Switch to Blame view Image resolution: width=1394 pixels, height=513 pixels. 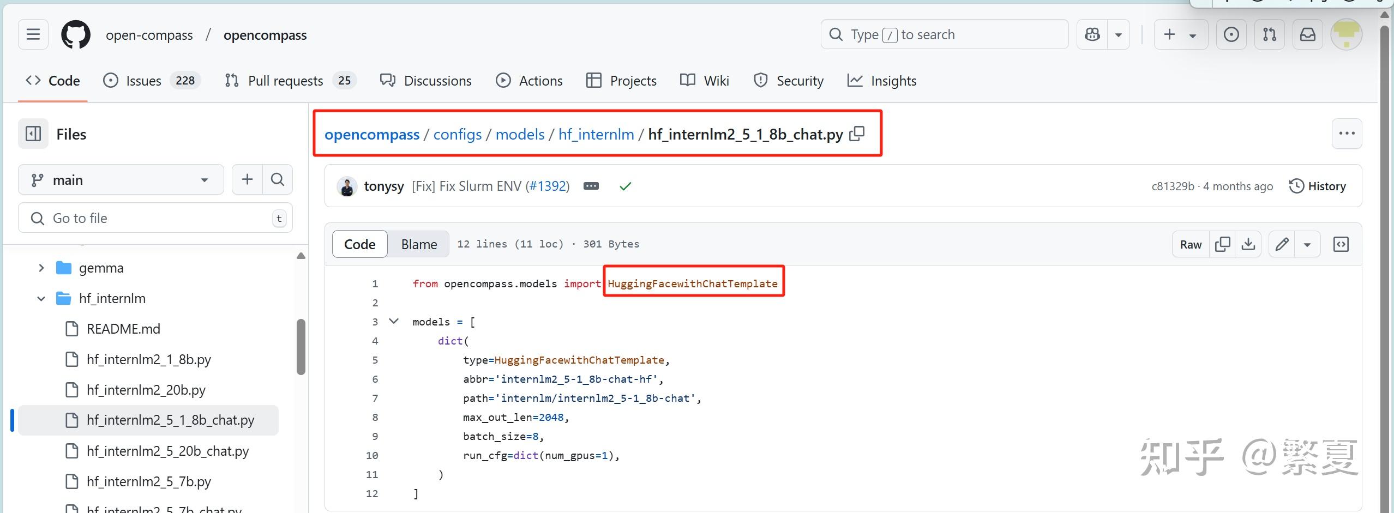tap(419, 244)
